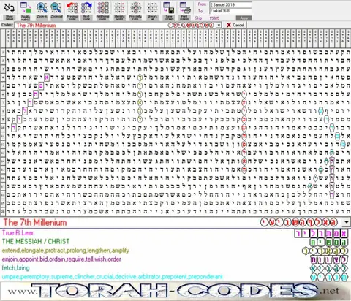Screen dimensions: 351x301
Task: Open the Codes dropdown arrow in toolbar
Action: tap(219, 25)
